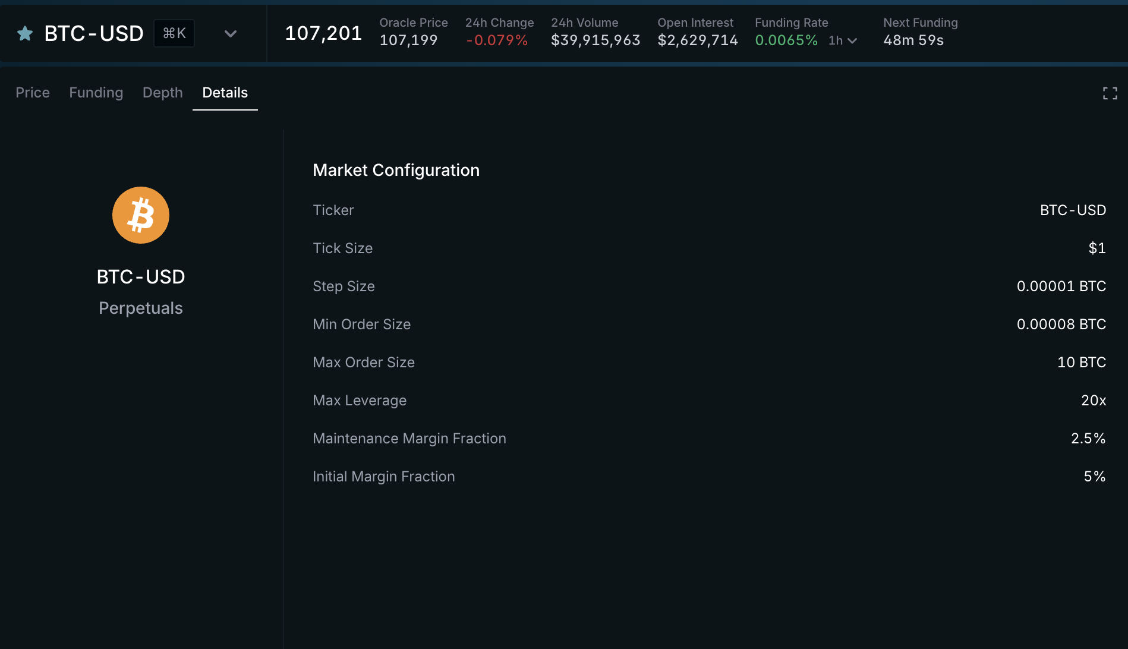Click the 24h Volume amount
The height and width of the screenshot is (649, 1128).
coord(595,40)
